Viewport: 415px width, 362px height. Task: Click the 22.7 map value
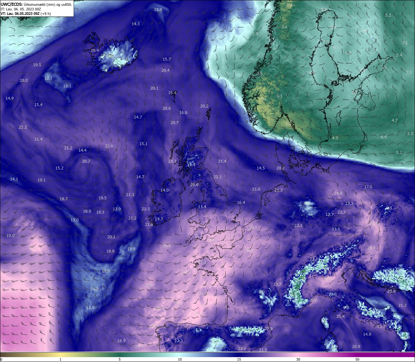pos(341,212)
